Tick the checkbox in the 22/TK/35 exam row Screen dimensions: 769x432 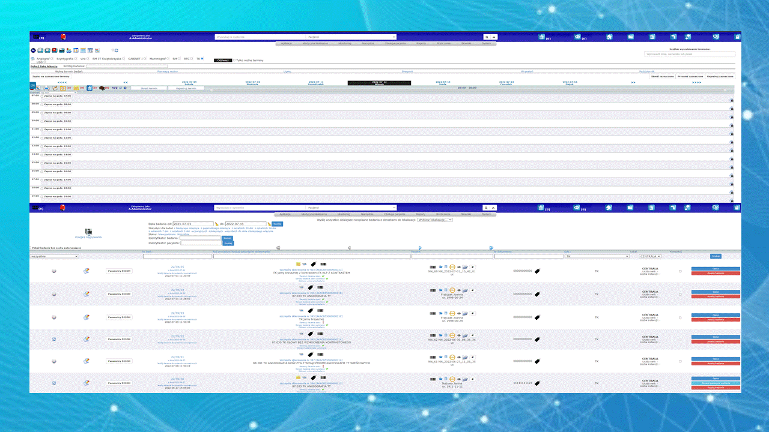point(680,271)
